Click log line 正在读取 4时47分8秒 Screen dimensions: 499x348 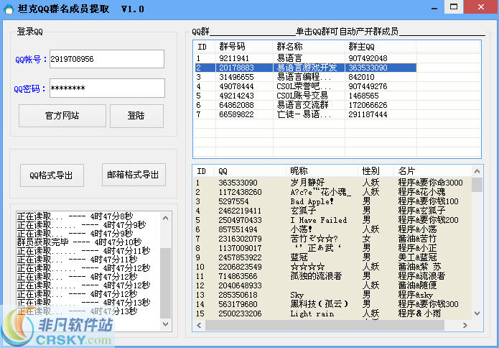click(75, 216)
